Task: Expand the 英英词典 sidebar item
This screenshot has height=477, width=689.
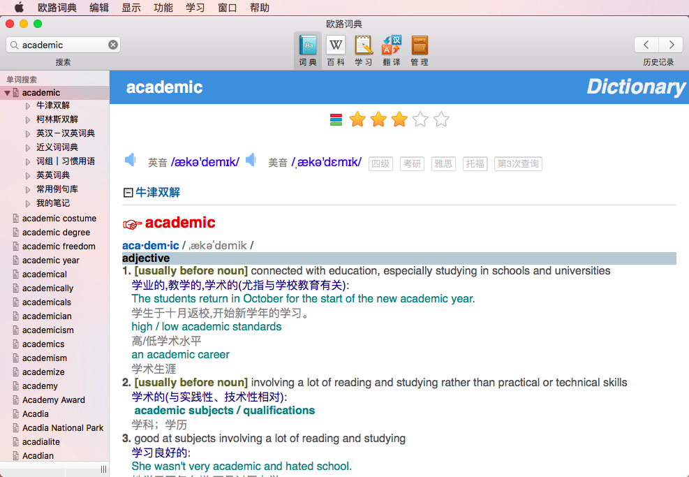Action: [x=28, y=176]
